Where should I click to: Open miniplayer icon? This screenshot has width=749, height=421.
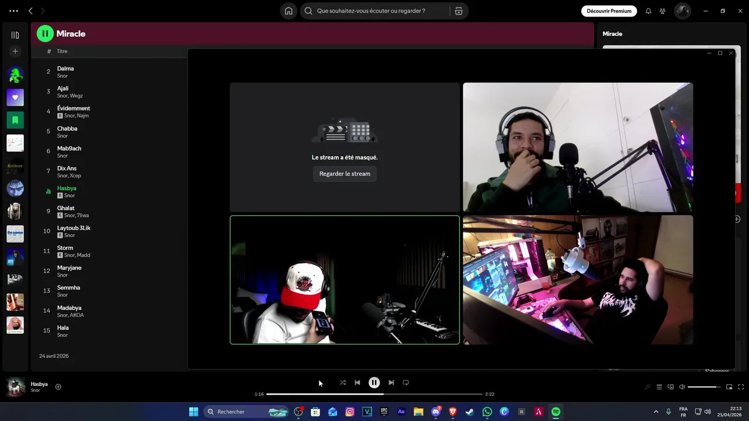pos(729,387)
